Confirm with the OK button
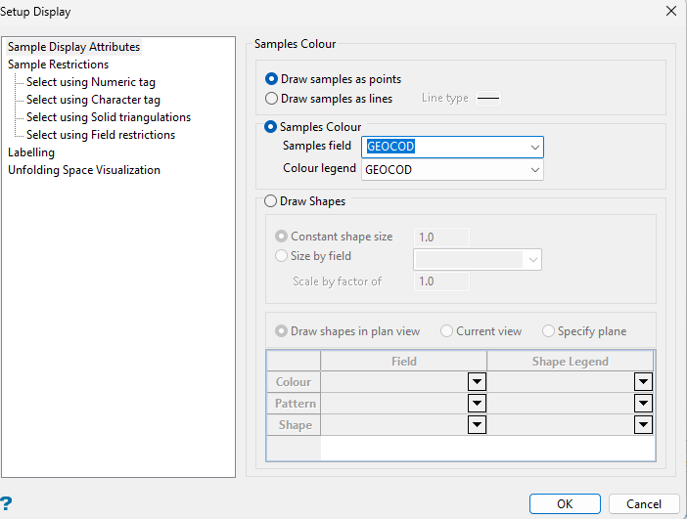Screen dimensions: 687x519 coord(565,504)
